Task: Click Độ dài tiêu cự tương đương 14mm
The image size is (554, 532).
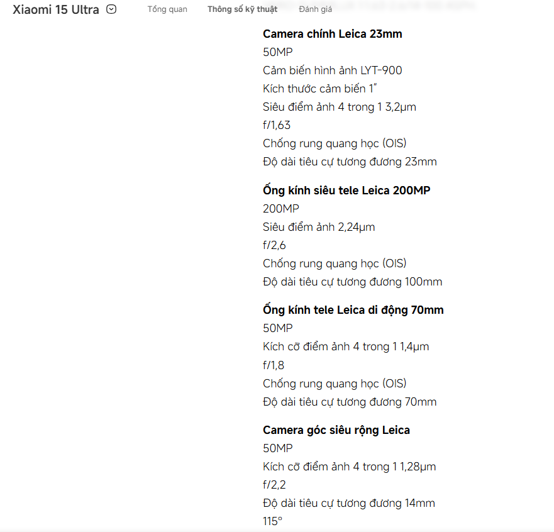Action: [349, 503]
